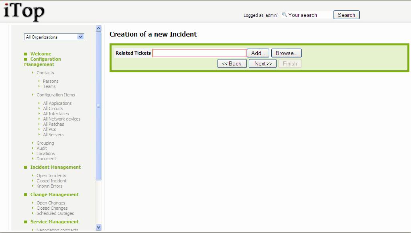Open All Circuits
The width and height of the screenshot is (411, 233).
coord(53,108)
